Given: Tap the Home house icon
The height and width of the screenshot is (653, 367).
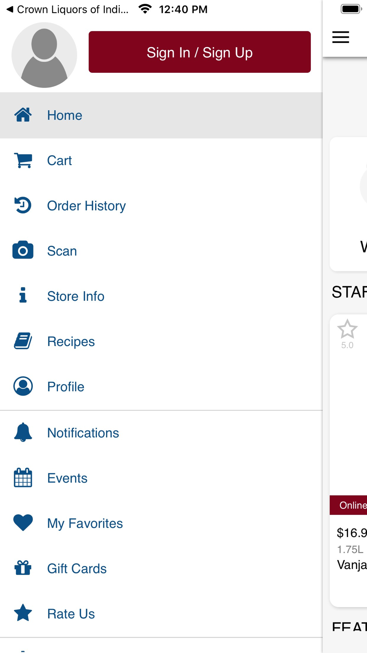Looking at the screenshot, I should pos(23,115).
